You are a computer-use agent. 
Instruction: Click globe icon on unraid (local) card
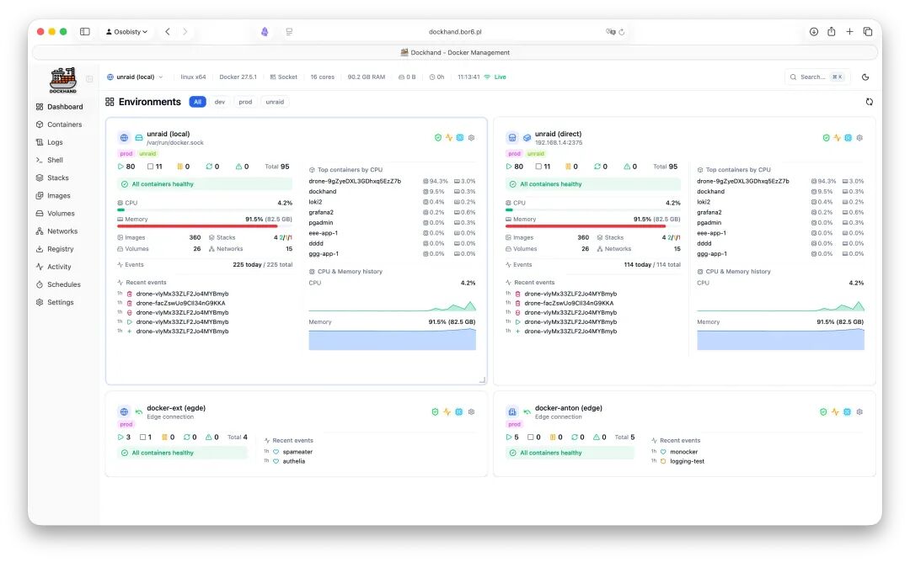click(124, 138)
